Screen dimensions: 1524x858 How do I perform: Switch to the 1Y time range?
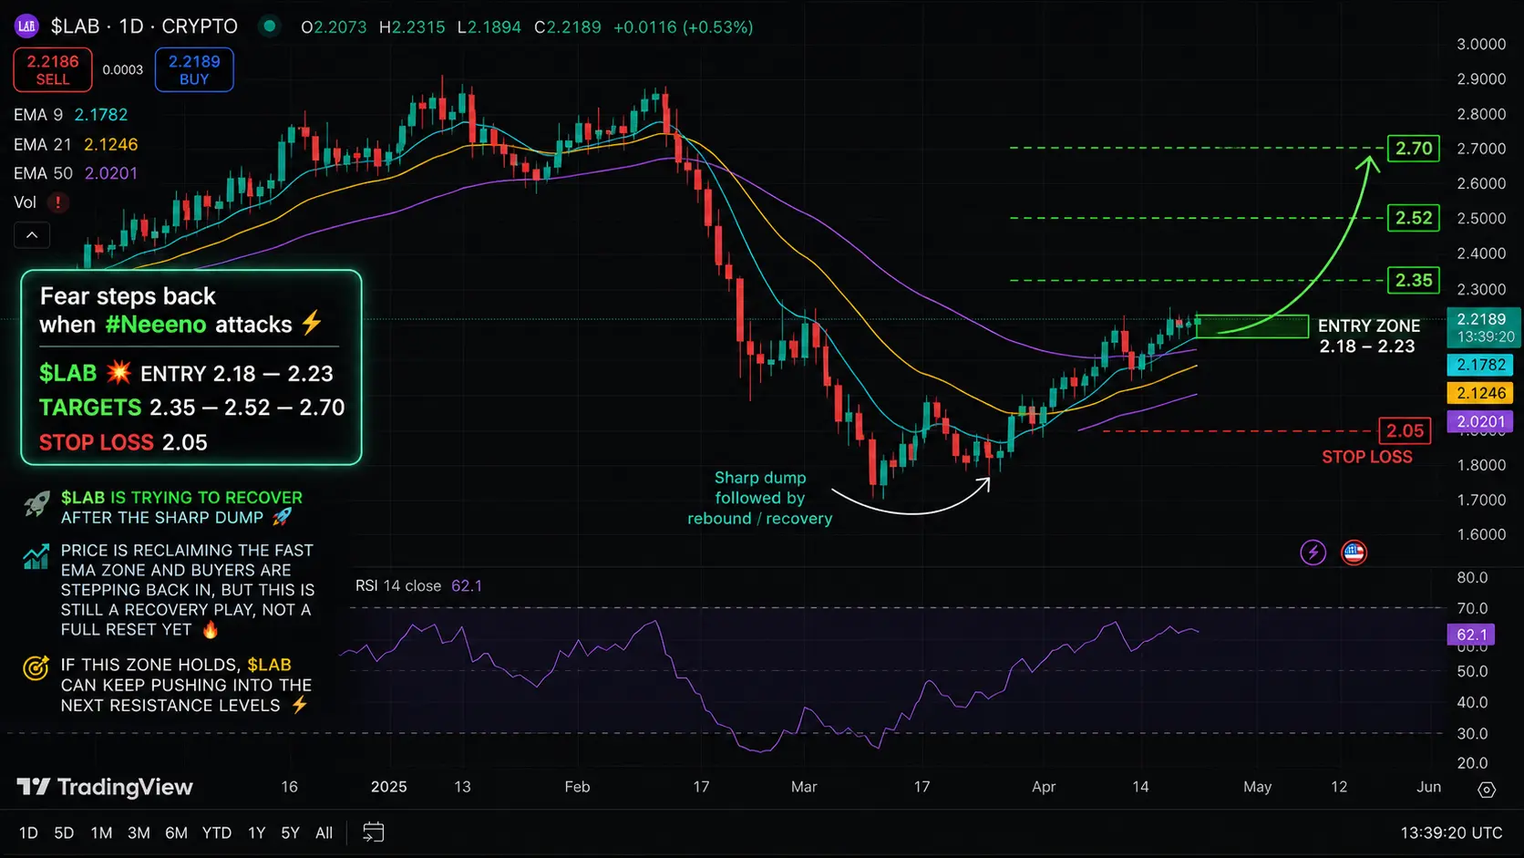(x=257, y=832)
